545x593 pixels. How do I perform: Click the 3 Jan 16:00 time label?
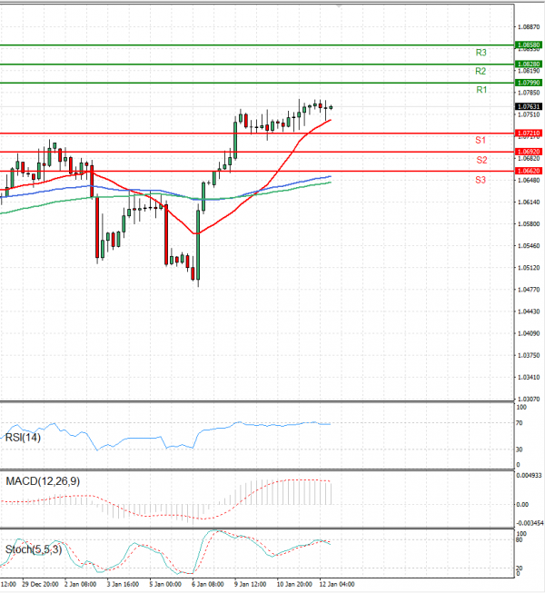click(123, 584)
